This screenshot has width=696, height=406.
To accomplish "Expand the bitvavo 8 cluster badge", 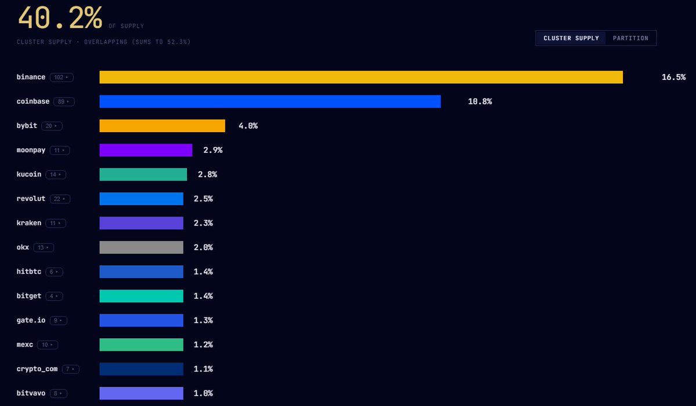I will coord(58,394).
